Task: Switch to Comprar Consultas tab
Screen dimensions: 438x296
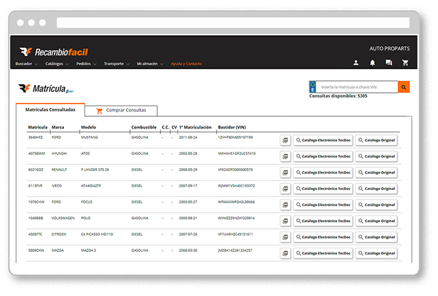Action: coord(125,110)
